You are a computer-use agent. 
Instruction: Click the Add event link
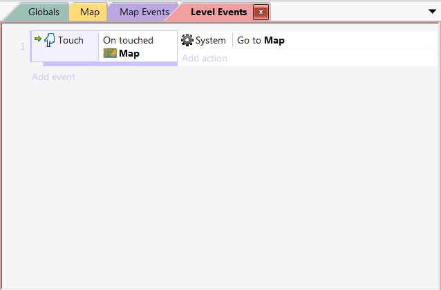click(53, 77)
